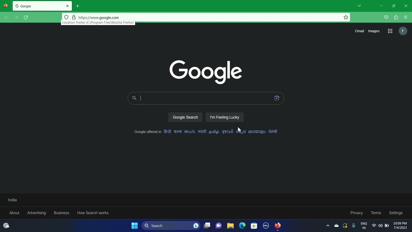Open How Search works link
412x232 pixels.
pos(93,213)
